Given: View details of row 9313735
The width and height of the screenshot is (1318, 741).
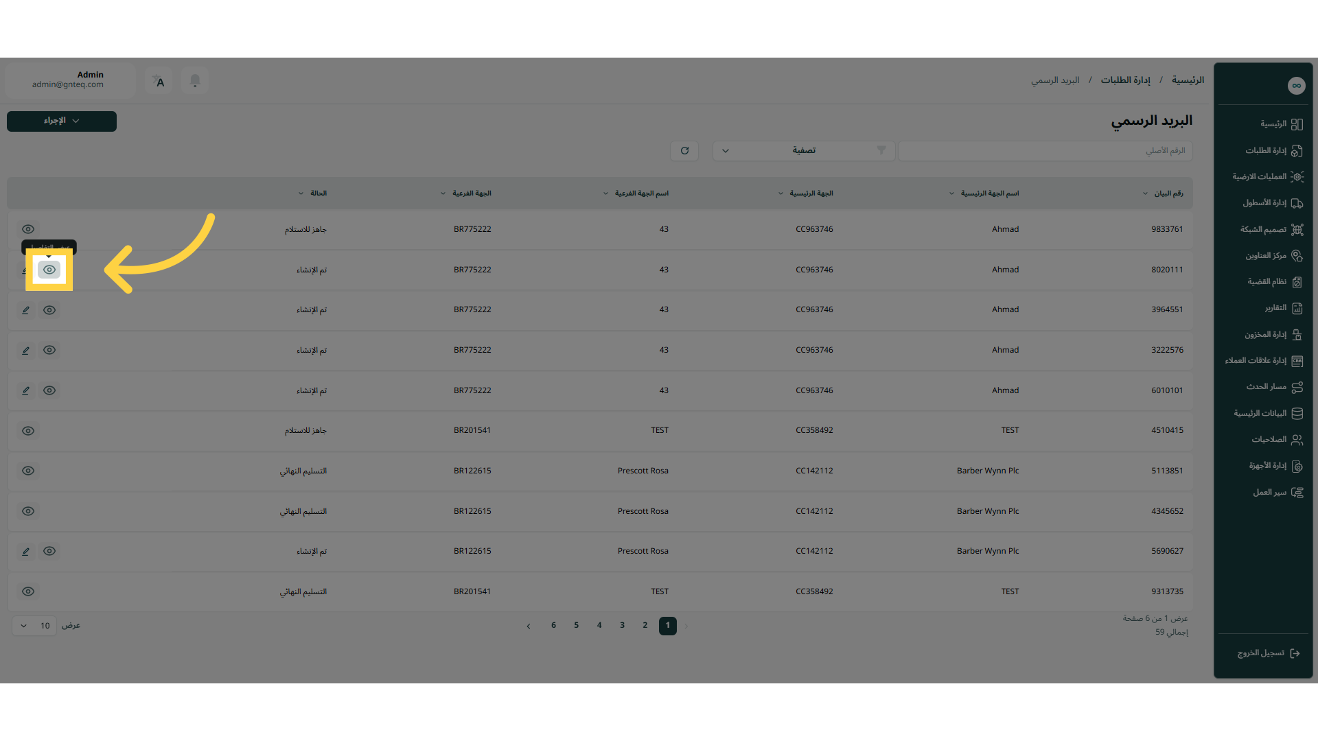Looking at the screenshot, I should (x=28, y=591).
